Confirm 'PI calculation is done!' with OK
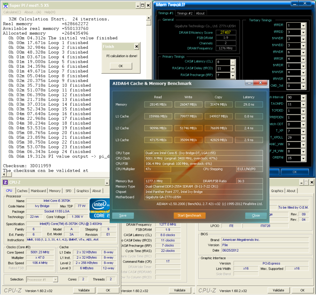The height and width of the screenshot is (295, 316). click(120, 66)
